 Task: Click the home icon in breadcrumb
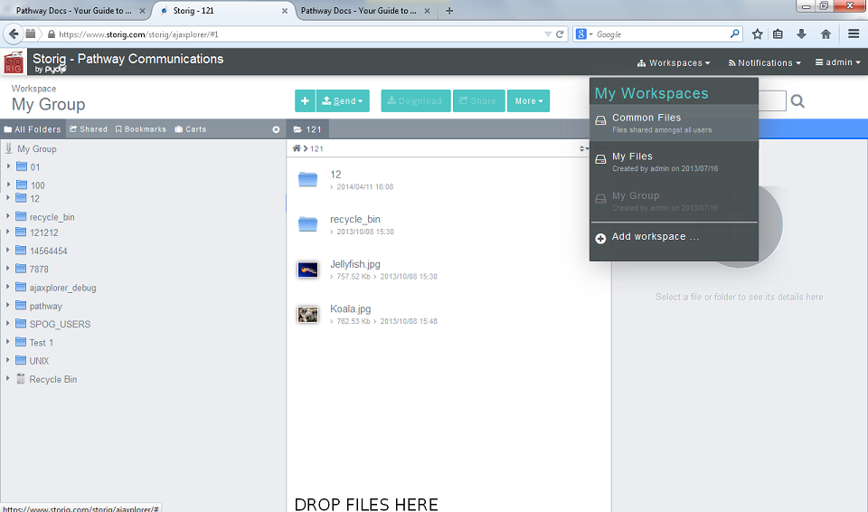click(297, 148)
